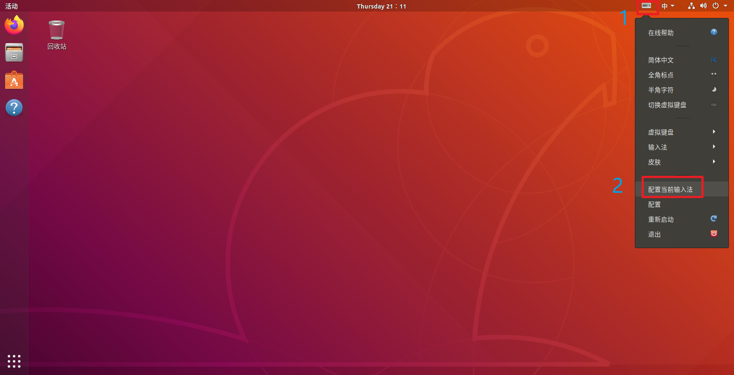Show applications grid button
734x375 pixels.
click(14, 361)
